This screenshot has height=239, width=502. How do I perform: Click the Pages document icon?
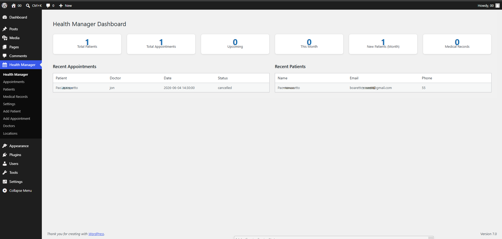coord(5,47)
